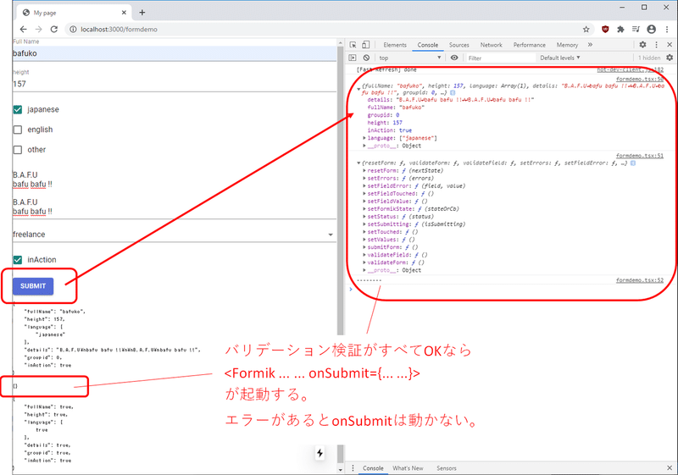Click the lightning bolt fast refresh icon
Screen dimensions: 678x475
point(320,453)
